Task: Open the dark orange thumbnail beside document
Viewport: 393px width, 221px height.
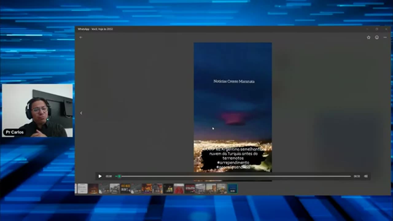Action: coord(93,188)
